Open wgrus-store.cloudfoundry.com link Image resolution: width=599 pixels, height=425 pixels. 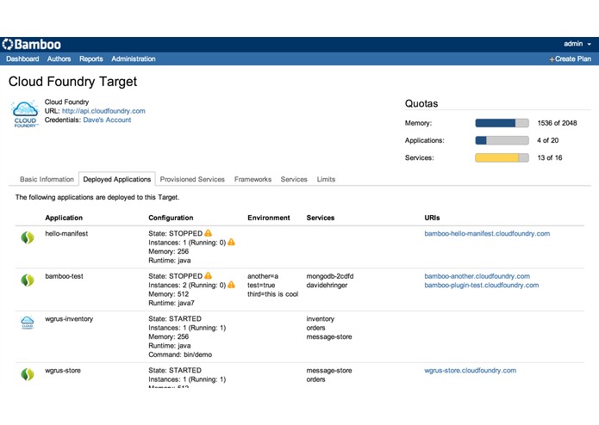coord(470,370)
